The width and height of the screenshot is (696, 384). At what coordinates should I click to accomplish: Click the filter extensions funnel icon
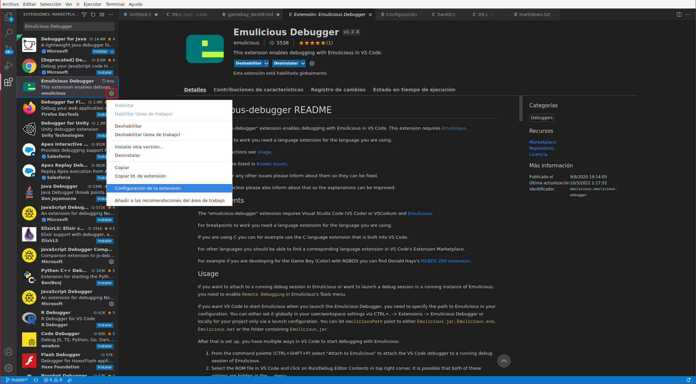coord(84,15)
